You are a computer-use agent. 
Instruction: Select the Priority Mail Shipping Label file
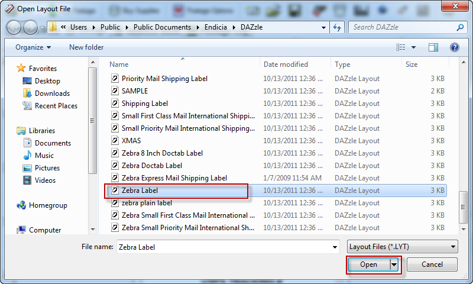click(x=165, y=79)
